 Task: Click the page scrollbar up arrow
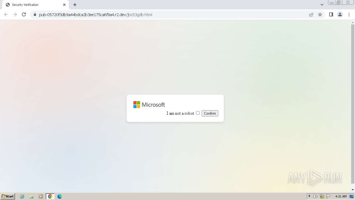tap(353, 22)
